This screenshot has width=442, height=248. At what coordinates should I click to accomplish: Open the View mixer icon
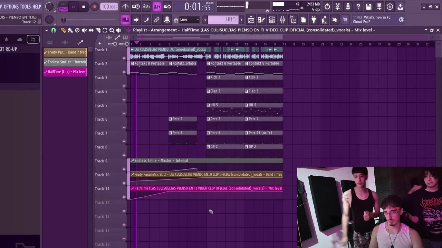pyautogui.click(x=282, y=20)
